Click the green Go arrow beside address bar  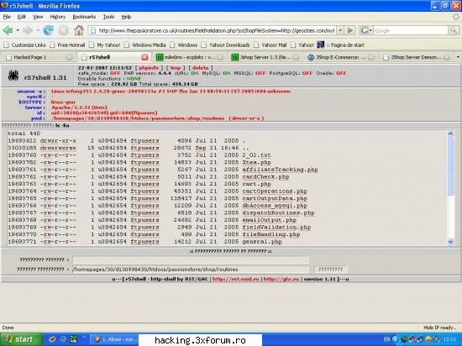(x=350, y=30)
